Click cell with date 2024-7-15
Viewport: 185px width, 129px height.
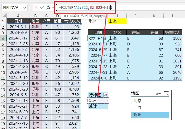tap(18, 123)
